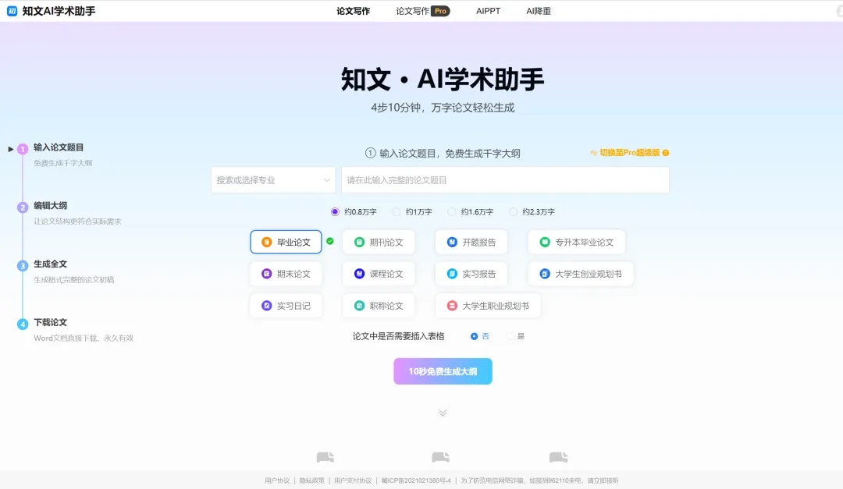Click 切换至Pro超级版 link
The width and height of the screenshot is (843, 489).
[x=629, y=153]
